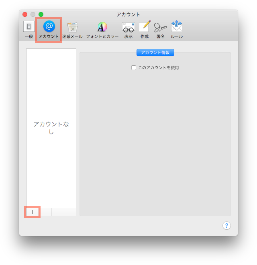Select the アカウント情報 tab
This screenshot has width=257, height=265.
pyautogui.click(x=155, y=52)
